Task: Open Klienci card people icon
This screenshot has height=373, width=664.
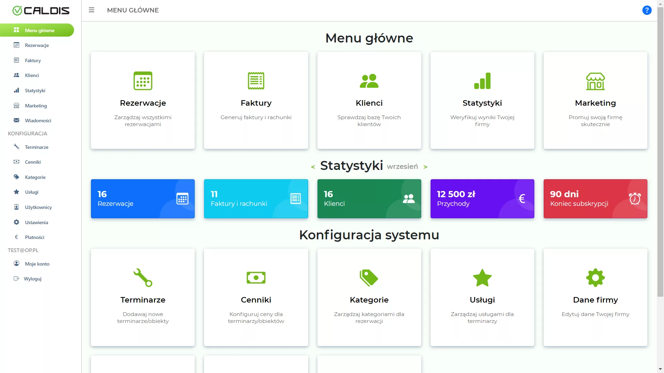Action: point(369,81)
